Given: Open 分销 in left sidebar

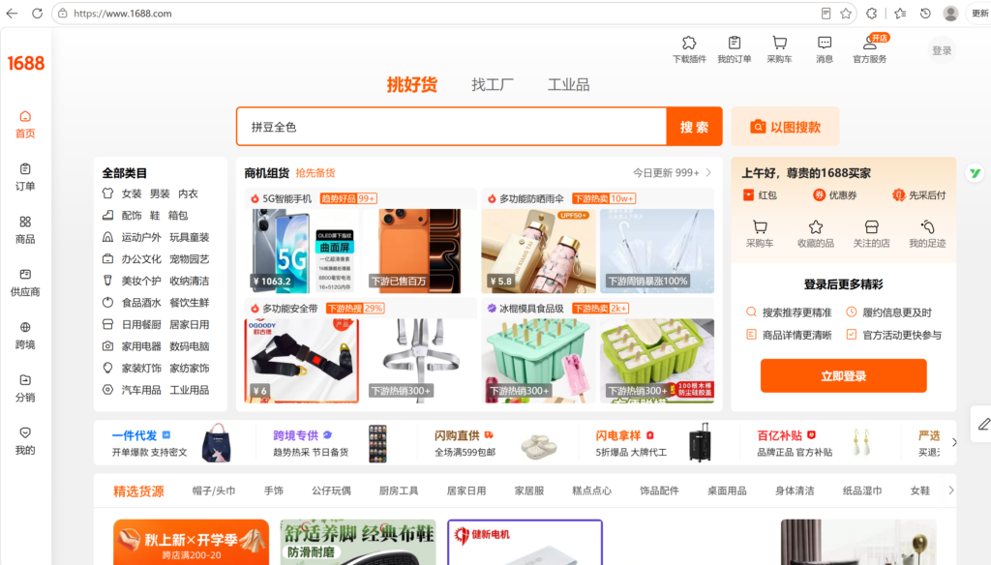Looking at the screenshot, I should coord(25,388).
